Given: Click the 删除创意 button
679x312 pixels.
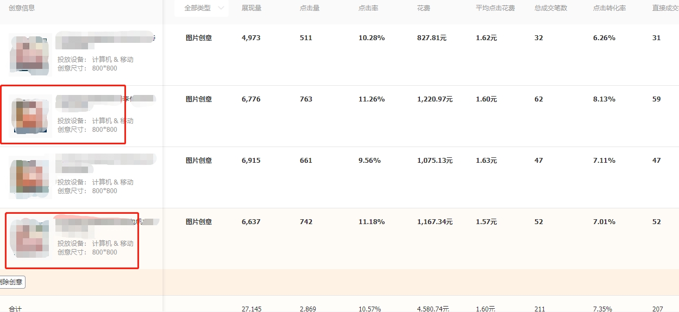Looking at the screenshot, I should pos(11,282).
